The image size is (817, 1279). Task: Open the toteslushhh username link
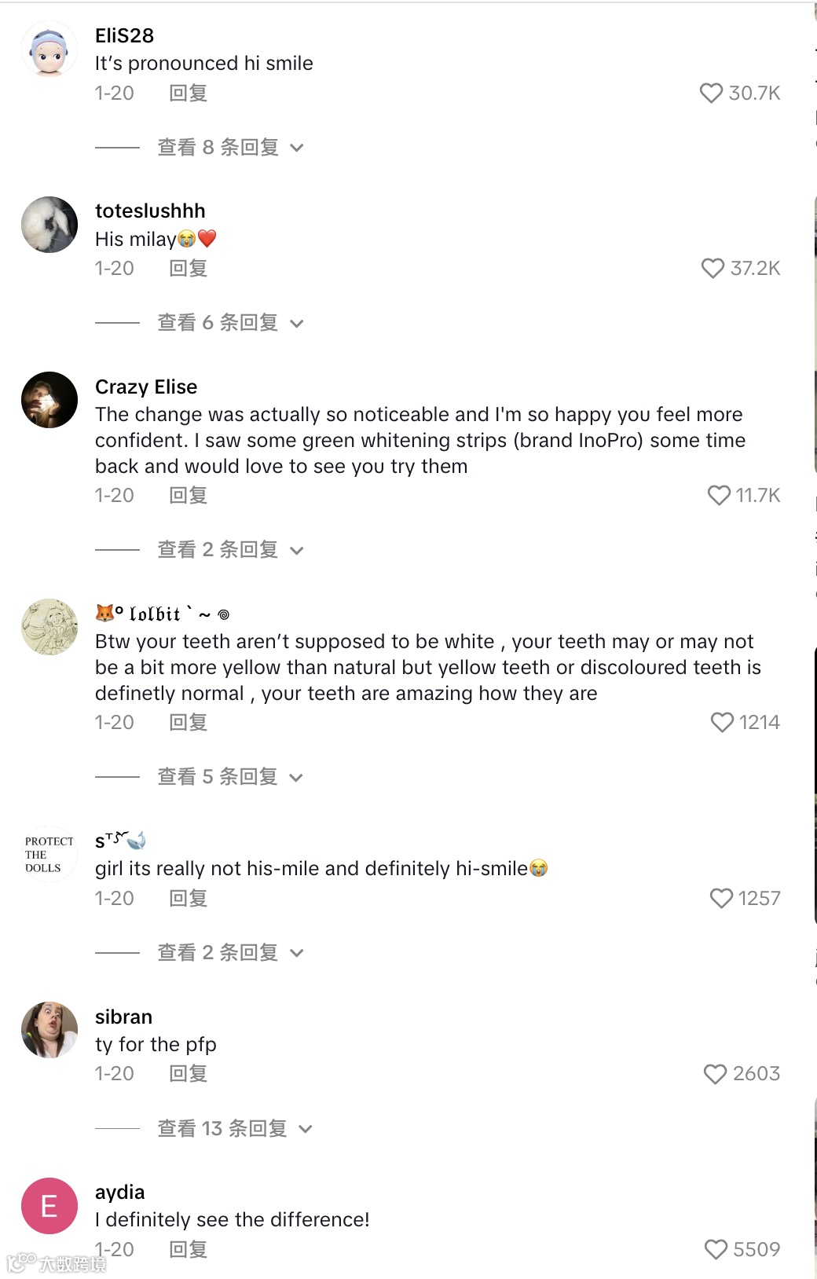coord(150,211)
